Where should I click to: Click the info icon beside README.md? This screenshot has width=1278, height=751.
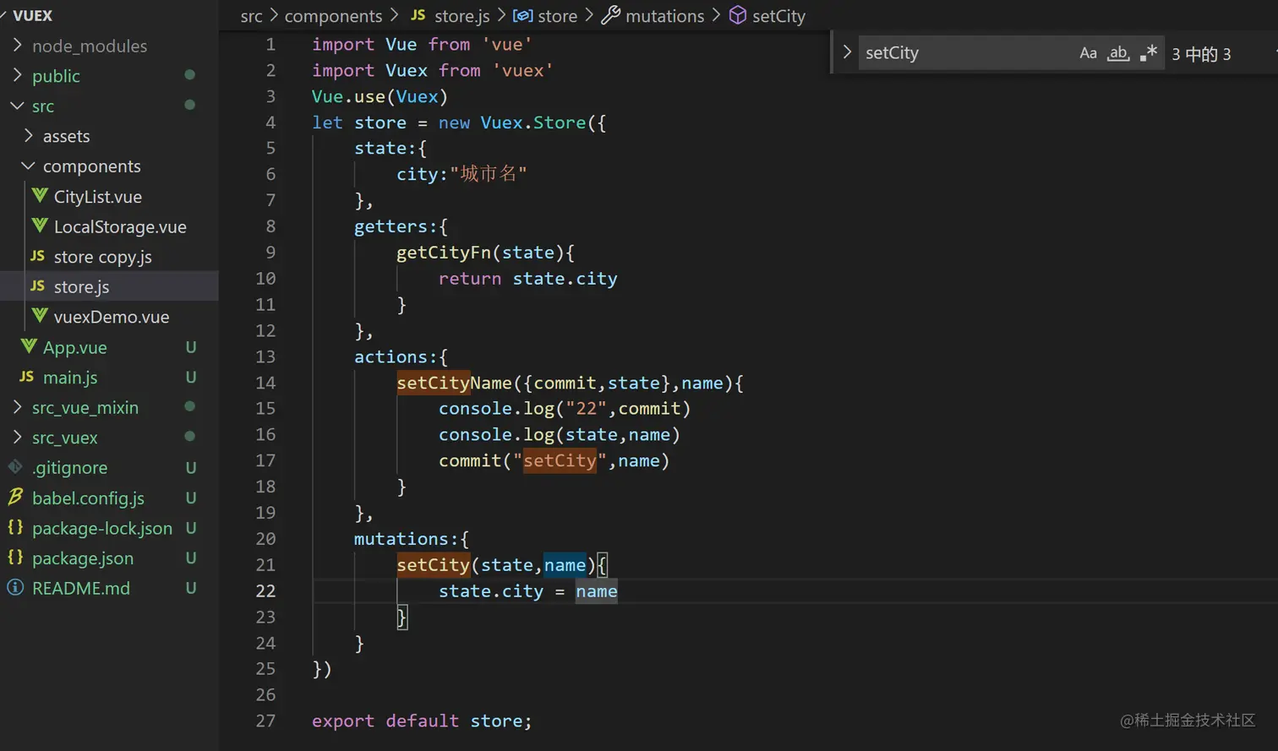(x=15, y=587)
